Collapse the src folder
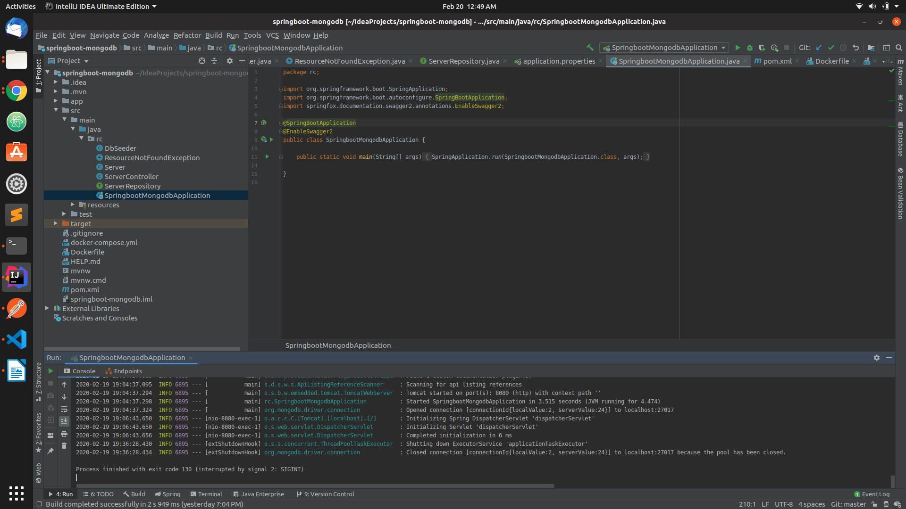906x509 pixels. [x=56, y=110]
